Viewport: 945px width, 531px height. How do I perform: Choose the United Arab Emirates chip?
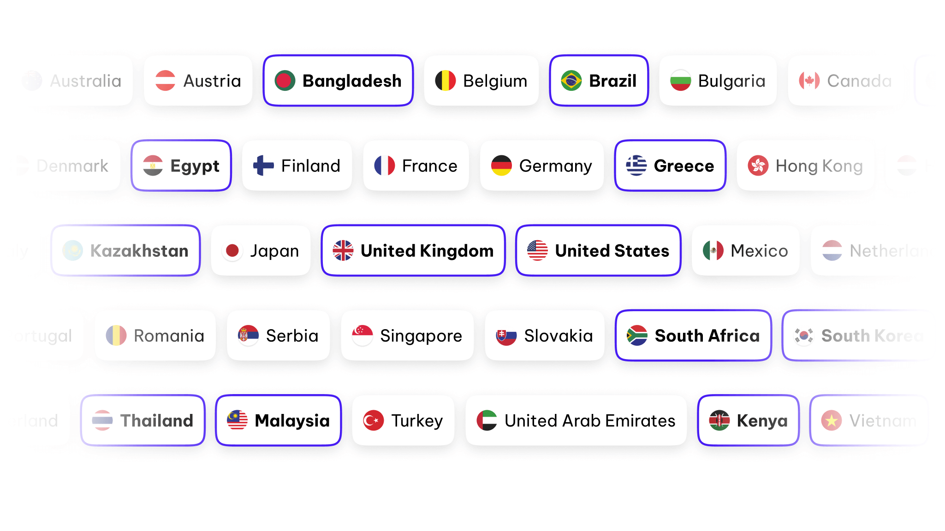[576, 420]
